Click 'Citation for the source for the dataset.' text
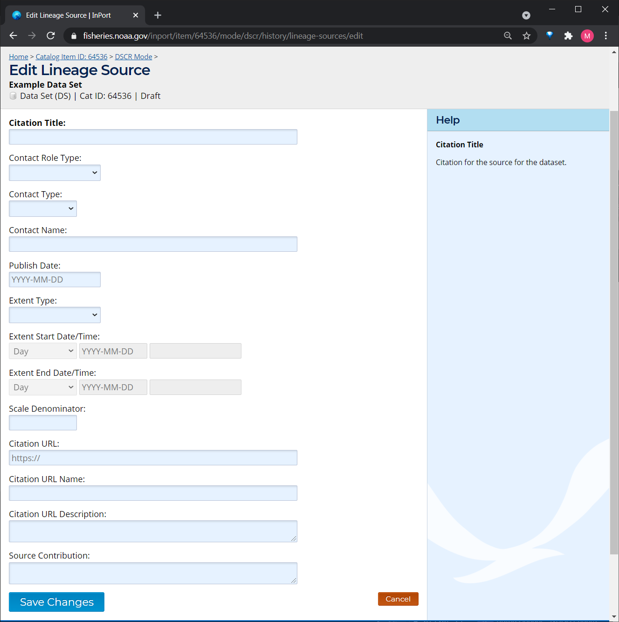This screenshot has height=622, width=619. pyautogui.click(x=501, y=162)
